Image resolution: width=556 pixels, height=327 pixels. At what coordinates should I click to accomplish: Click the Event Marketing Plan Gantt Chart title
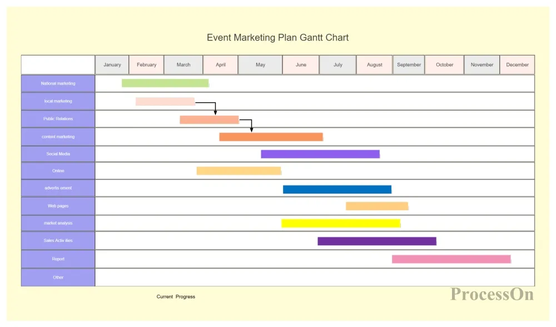point(277,38)
